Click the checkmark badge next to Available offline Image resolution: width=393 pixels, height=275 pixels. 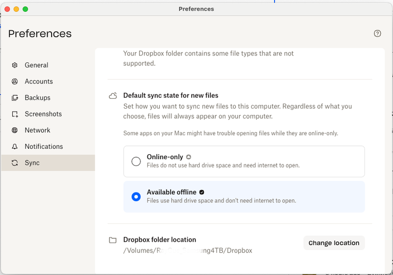202,192
